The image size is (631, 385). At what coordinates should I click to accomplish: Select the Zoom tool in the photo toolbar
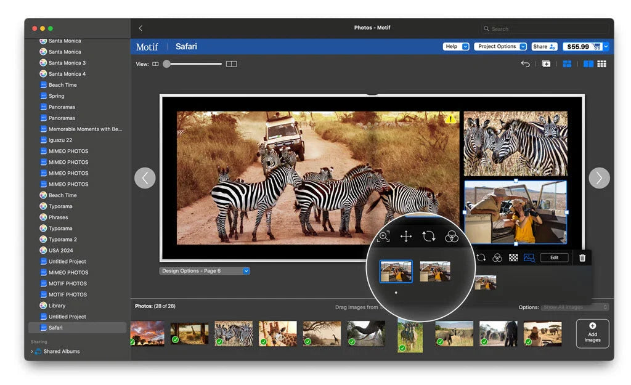[x=384, y=237]
